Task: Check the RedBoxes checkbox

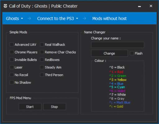Action: click(x=42, y=60)
